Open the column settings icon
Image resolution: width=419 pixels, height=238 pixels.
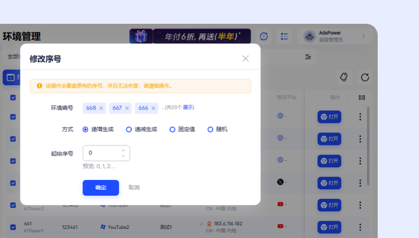point(362,98)
